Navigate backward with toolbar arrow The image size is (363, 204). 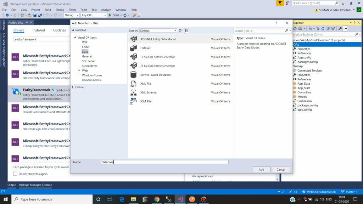[x=7, y=15]
